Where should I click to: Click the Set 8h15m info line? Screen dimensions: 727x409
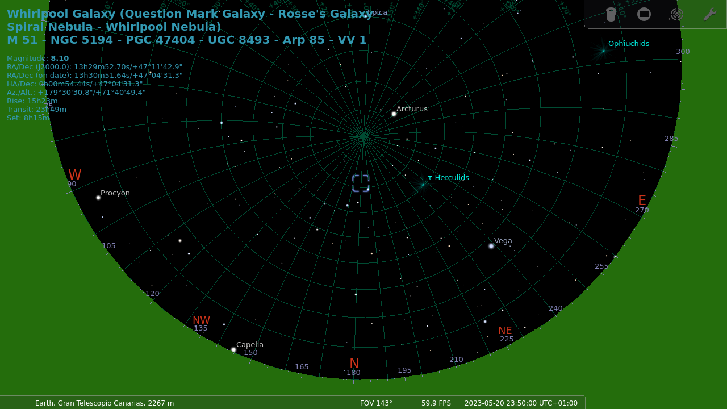tap(28, 118)
